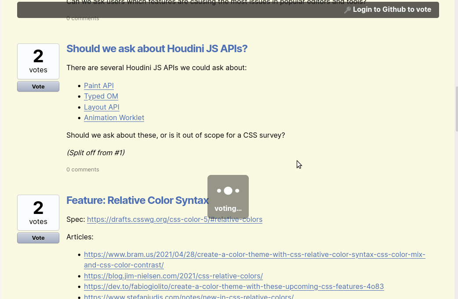Open the Typed OM link
458x299 pixels.
pyautogui.click(x=101, y=96)
